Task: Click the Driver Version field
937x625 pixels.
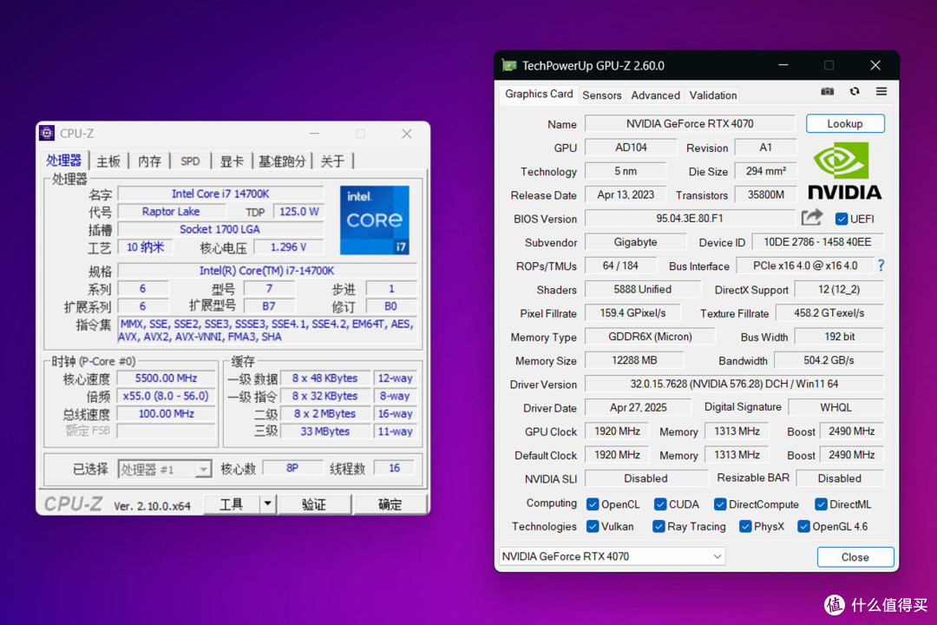Action: (x=734, y=384)
